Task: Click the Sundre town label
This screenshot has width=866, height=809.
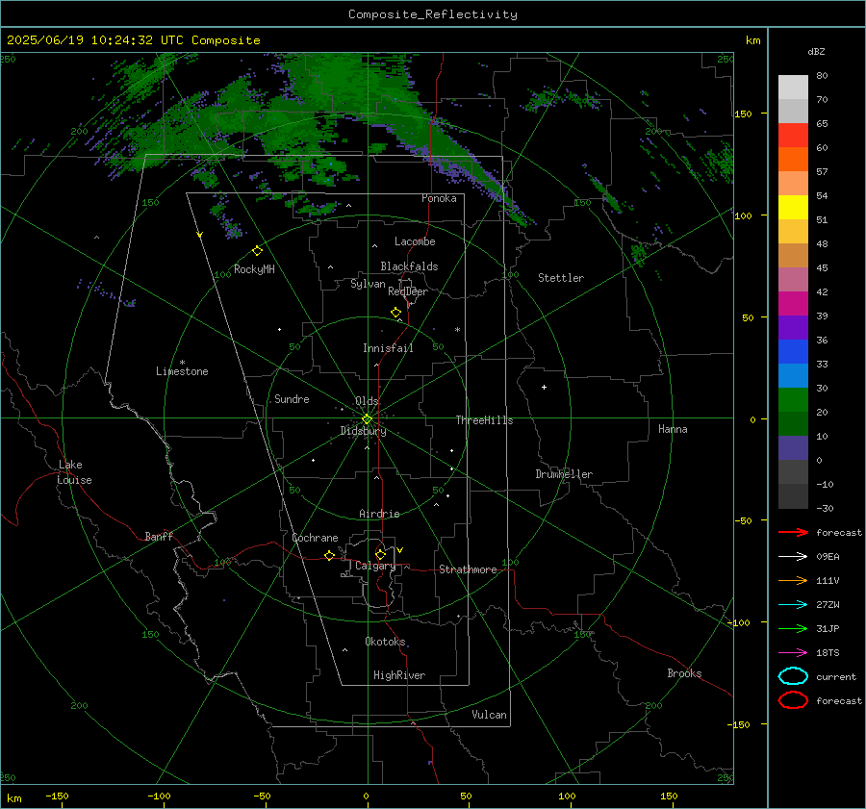Action: pyautogui.click(x=292, y=398)
